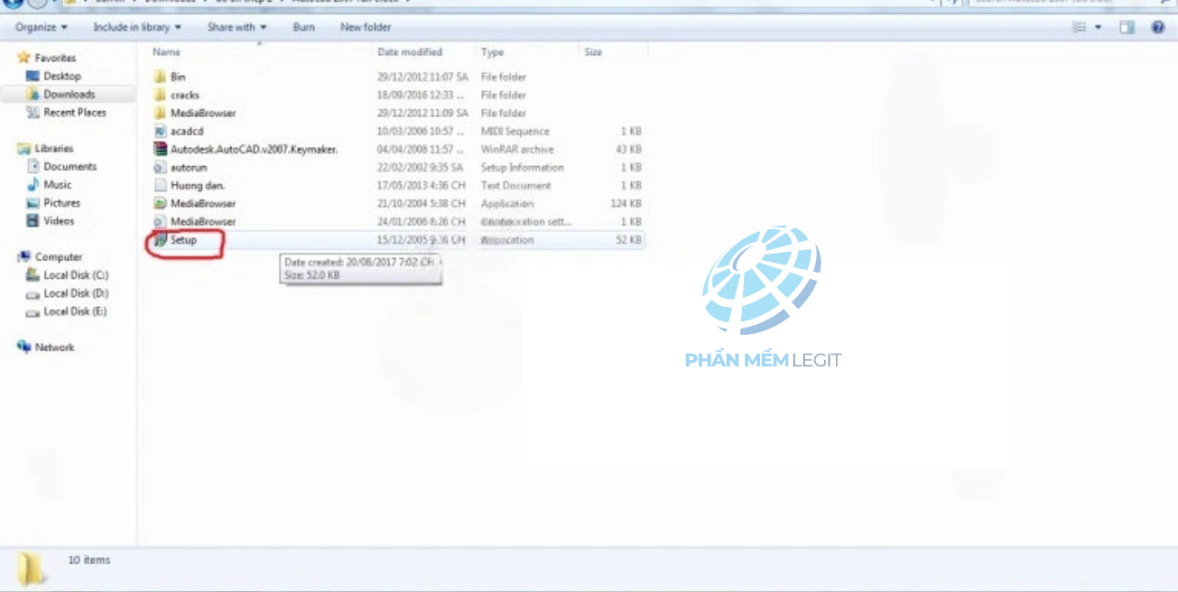Expand the Include in library dropdown

coord(137,28)
